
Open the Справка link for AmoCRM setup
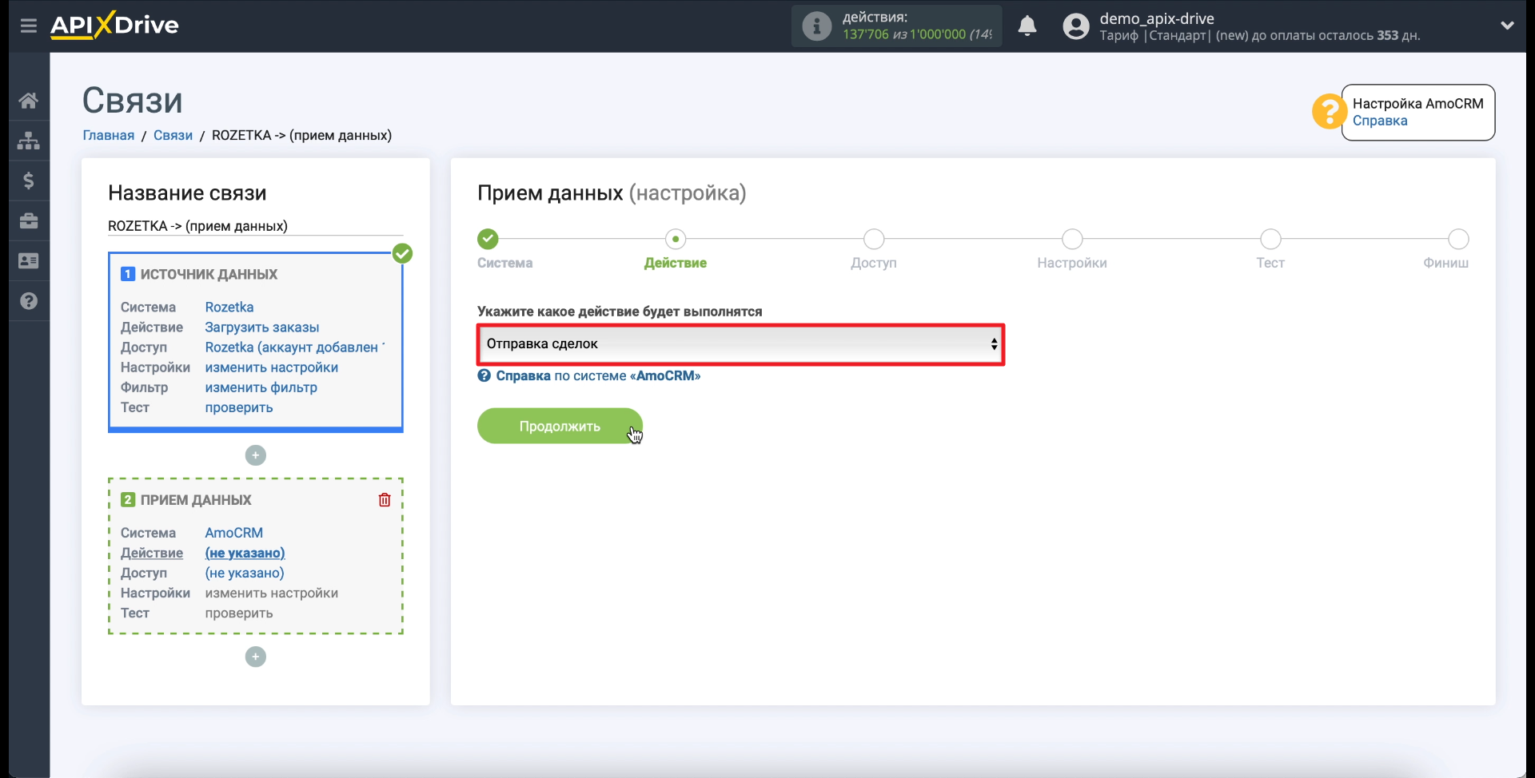(1380, 121)
